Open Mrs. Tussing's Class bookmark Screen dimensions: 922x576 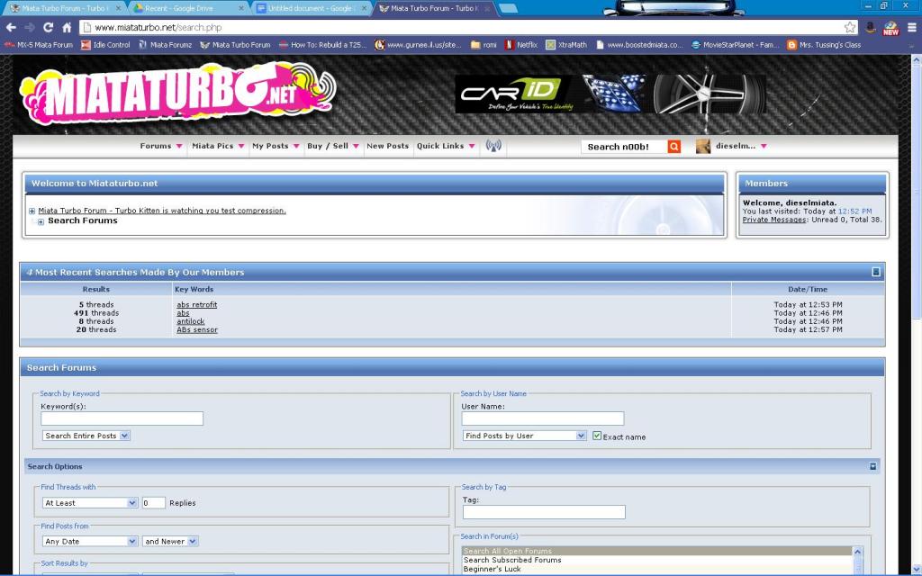[x=824, y=45]
